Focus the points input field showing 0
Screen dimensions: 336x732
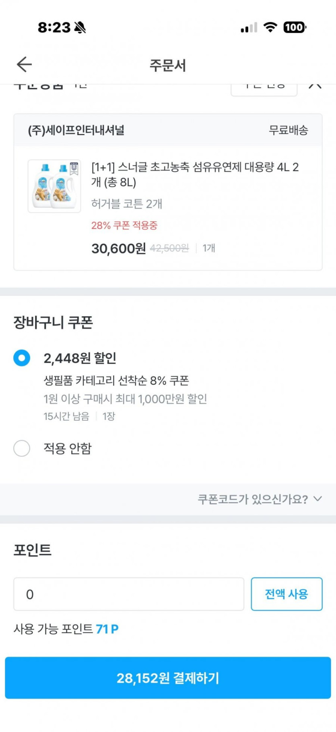(129, 594)
